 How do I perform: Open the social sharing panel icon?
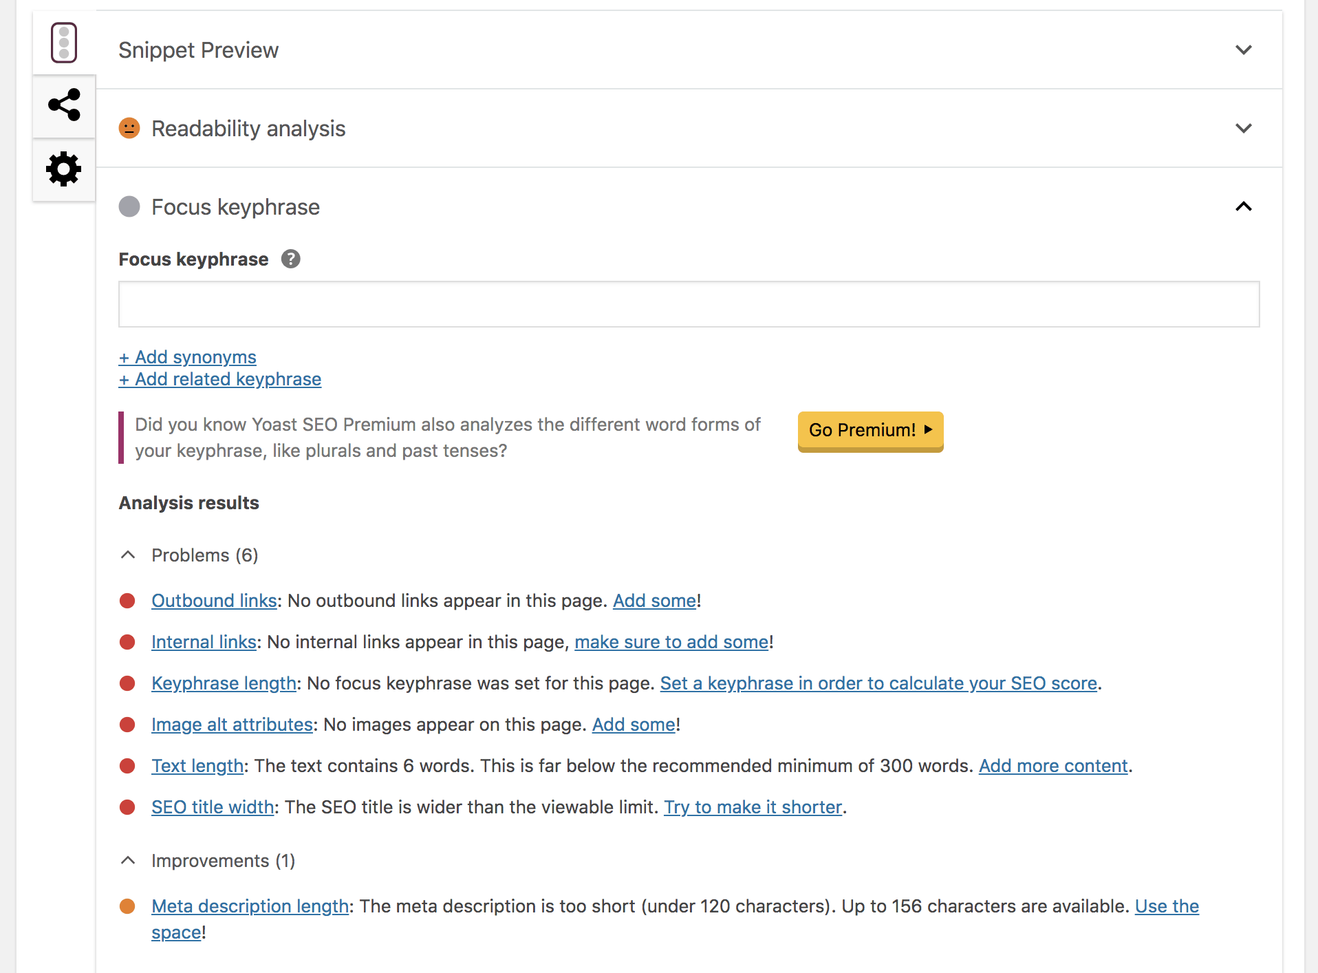pyautogui.click(x=63, y=105)
